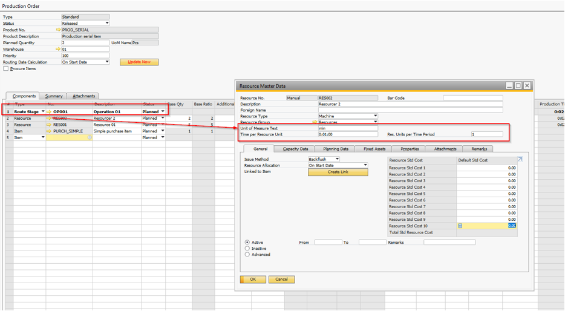The image size is (568, 311).
Task: Switch to the Summary tab
Action: click(54, 96)
